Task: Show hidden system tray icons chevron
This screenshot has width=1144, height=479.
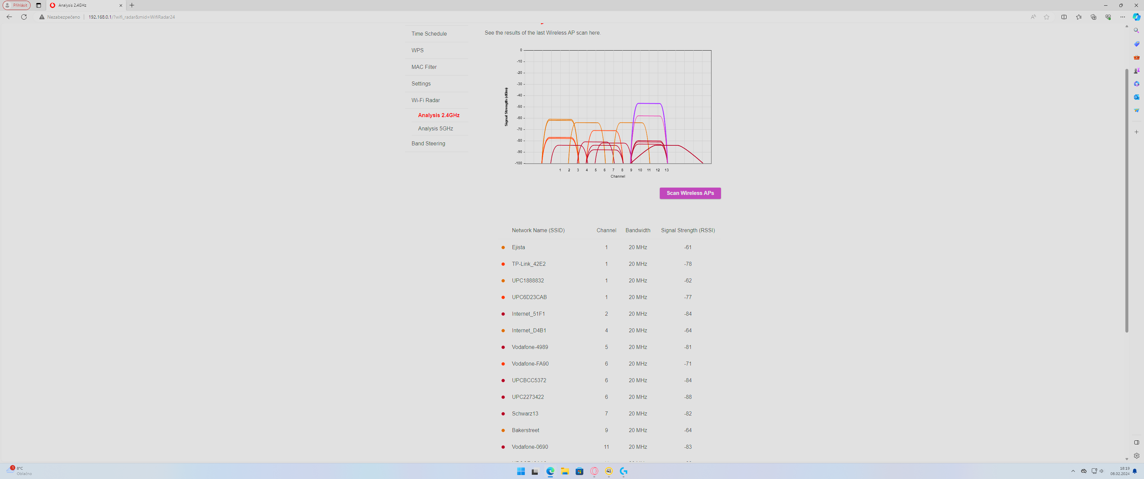Action: coord(1073,471)
